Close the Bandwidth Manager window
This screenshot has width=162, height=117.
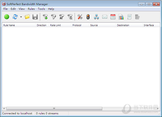coord(156,4)
